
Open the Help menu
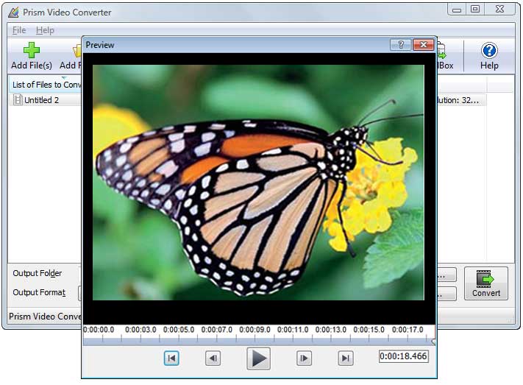[x=45, y=30]
